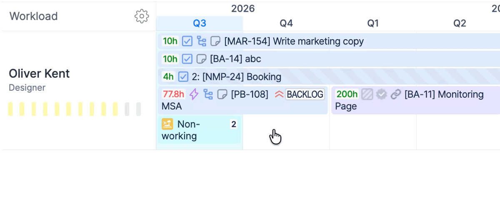Click hierarchy icon on PB-108 task
The height and width of the screenshot is (210, 500).
(x=208, y=94)
